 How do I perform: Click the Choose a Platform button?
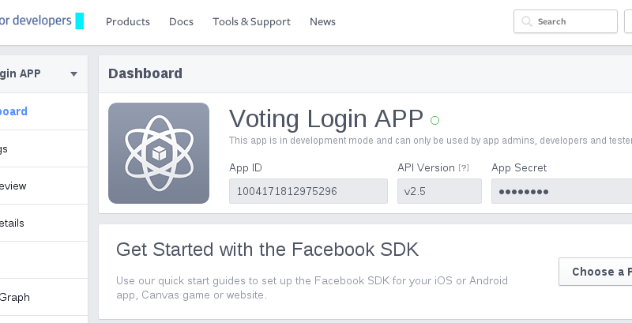596,272
